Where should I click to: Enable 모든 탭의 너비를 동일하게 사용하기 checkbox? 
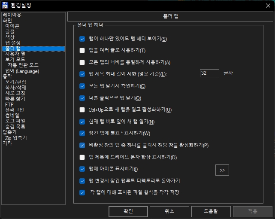[x=82, y=62]
